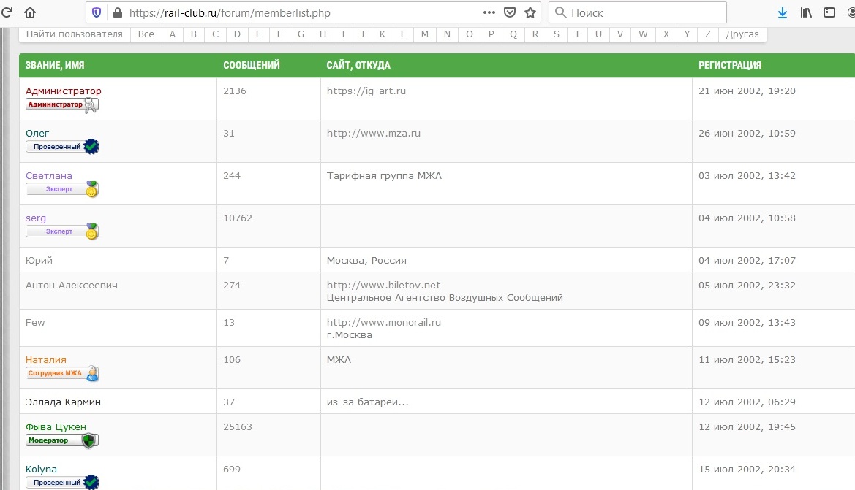Viewport: 855px width, 490px height.
Task: Click the Save to Pocket icon
Action: (x=510, y=12)
